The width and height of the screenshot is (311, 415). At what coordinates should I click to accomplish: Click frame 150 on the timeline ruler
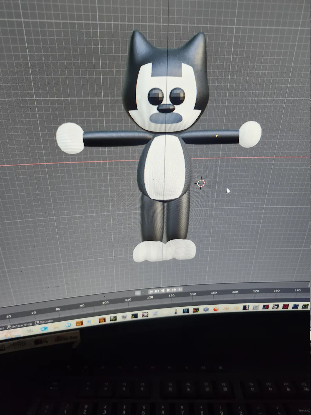click(214, 293)
